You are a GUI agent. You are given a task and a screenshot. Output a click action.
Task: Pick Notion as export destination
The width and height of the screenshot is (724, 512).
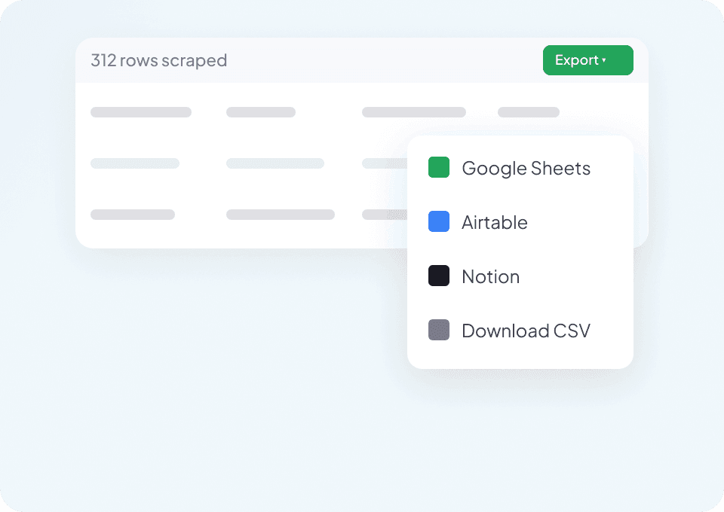[520, 276]
